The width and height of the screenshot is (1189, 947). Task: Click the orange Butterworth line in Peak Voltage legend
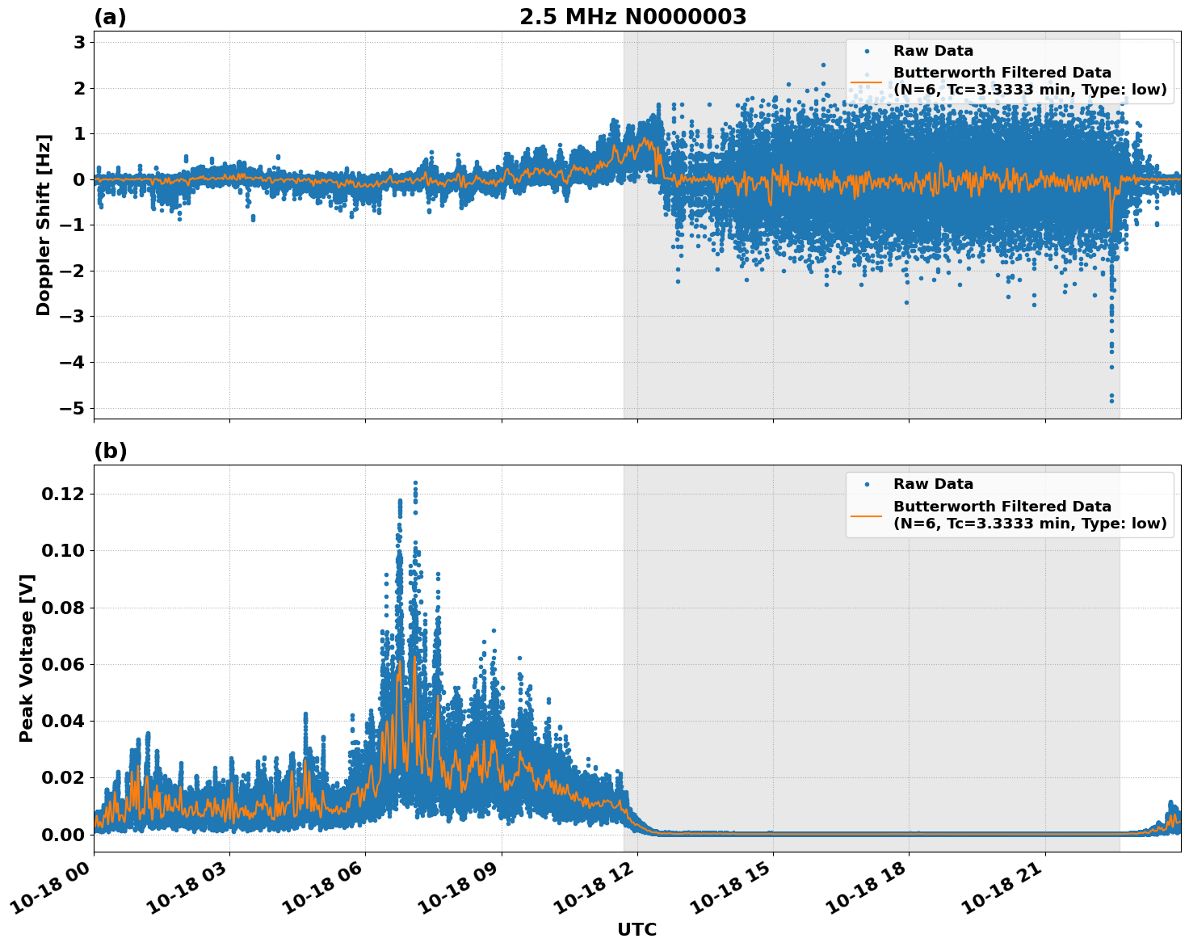click(866, 515)
